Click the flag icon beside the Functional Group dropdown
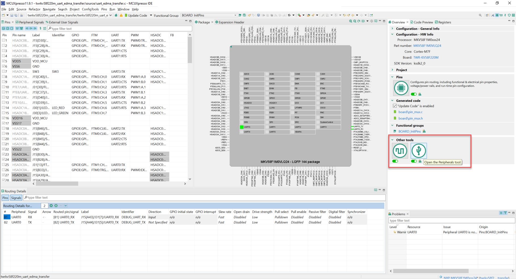This screenshot has height=279, width=516. (240, 15)
